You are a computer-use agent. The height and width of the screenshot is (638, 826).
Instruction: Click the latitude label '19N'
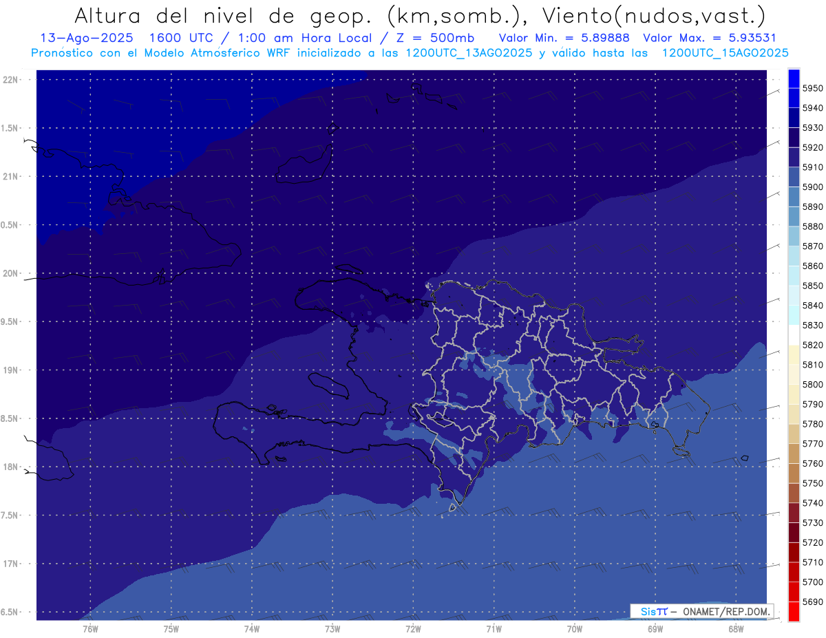pos(10,370)
